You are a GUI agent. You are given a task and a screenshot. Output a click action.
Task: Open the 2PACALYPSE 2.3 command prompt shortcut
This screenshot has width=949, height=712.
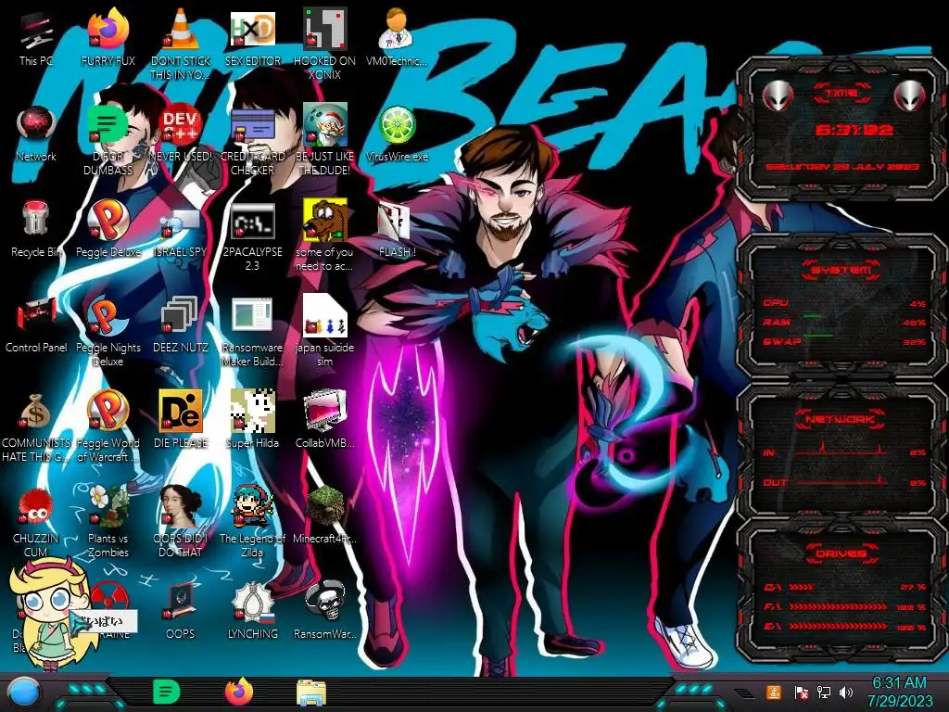click(252, 221)
